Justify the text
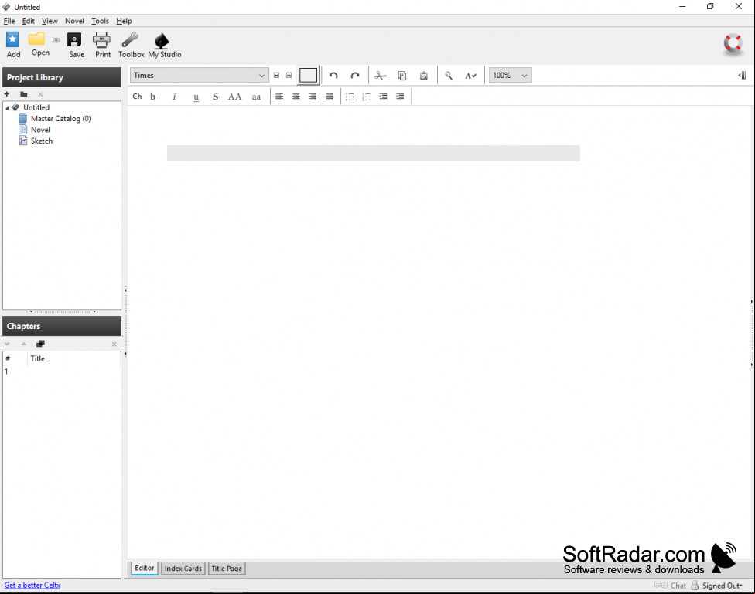Viewport: 755px width, 594px height. pos(330,97)
